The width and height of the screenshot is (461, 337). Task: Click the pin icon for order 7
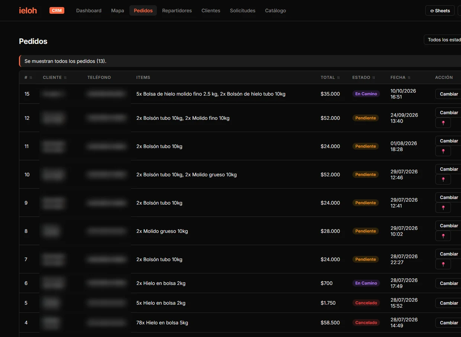(x=443, y=264)
